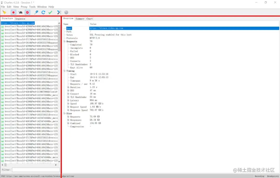This screenshot has height=178, width=280.
Task: Click the structure list scroll-down arrow
Action: (59, 161)
